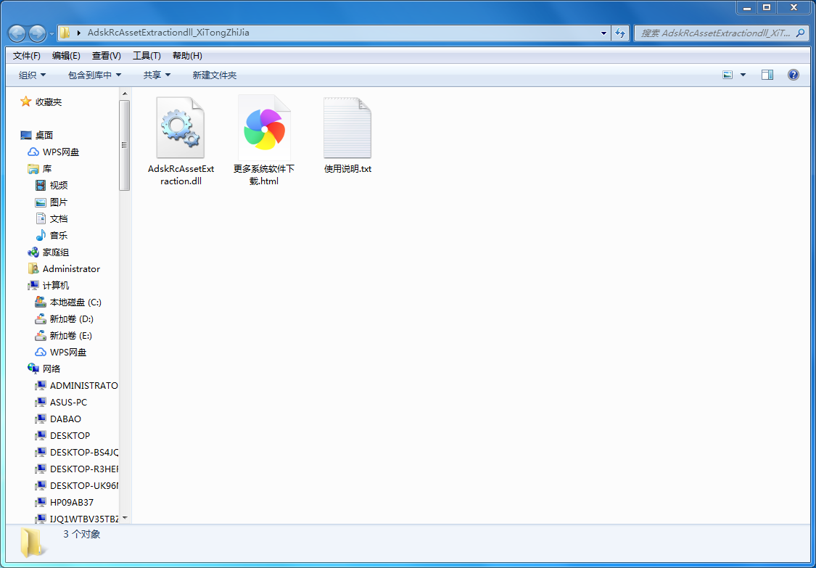Click in the search box
Image resolution: width=816 pixels, height=568 pixels.
coord(720,33)
